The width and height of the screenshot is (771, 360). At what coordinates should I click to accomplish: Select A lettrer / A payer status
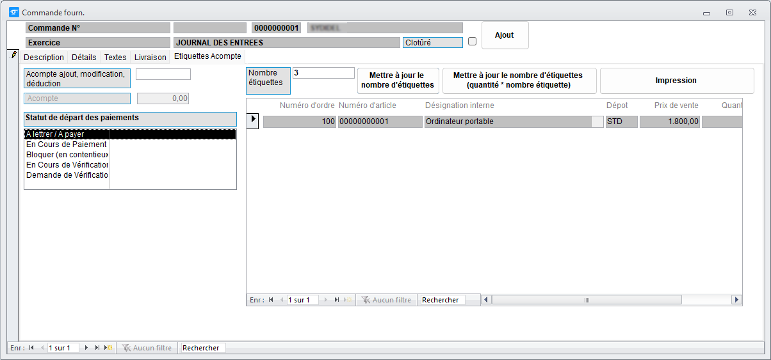point(130,134)
